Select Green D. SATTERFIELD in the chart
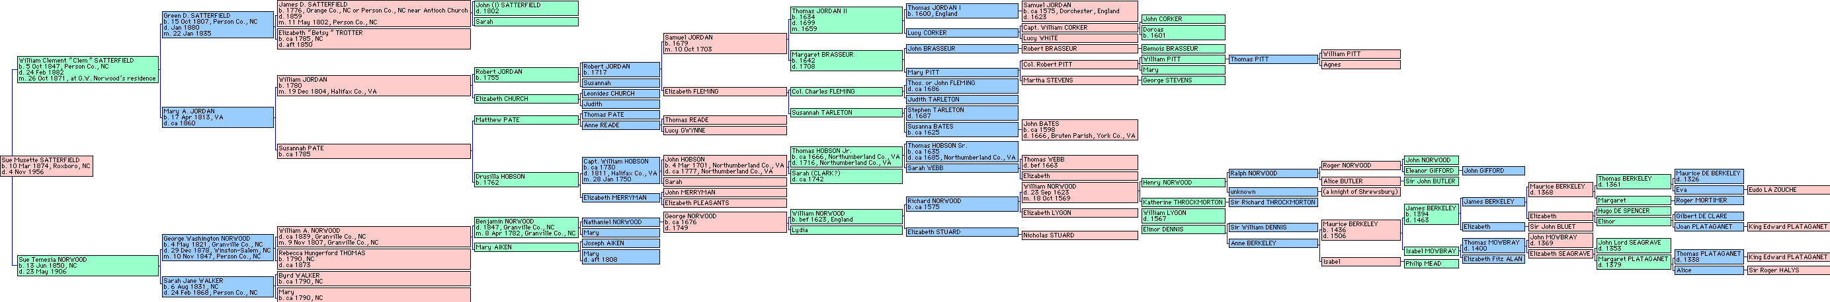 click(x=218, y=24)
